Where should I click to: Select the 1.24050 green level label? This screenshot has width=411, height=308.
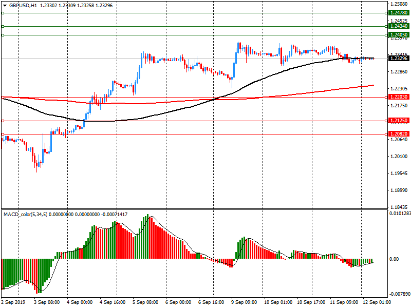399,34
